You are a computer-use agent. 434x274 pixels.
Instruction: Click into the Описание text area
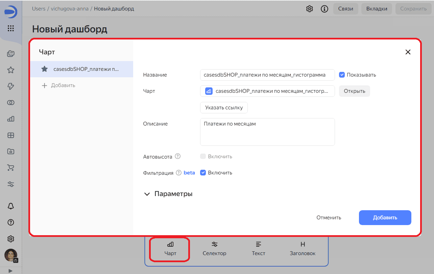pos(267,132)
